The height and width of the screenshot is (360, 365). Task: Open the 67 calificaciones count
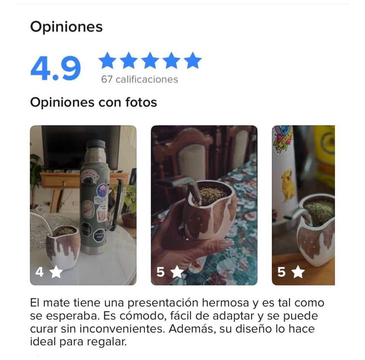(x=140, y=79)
